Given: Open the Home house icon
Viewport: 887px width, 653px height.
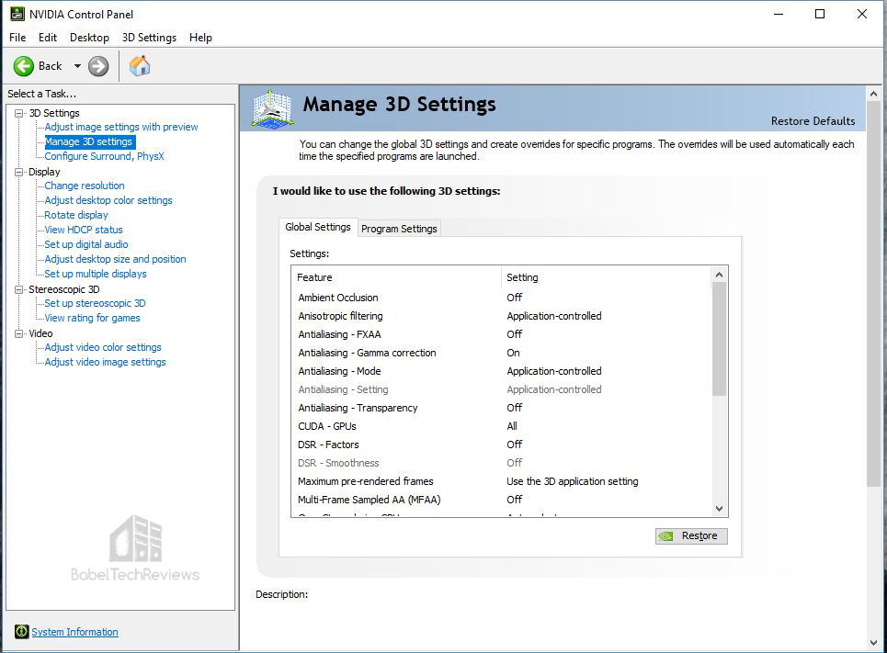Looking at the screenshot, I should pos(140,66).
